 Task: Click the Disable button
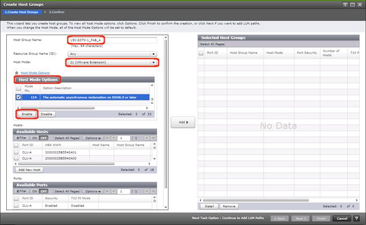tap(47, 114)
